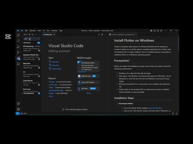This screenshot has height=144, width=193.
Task: Toggle primary side bar layout icon
Action: click(x=152, y=31)
